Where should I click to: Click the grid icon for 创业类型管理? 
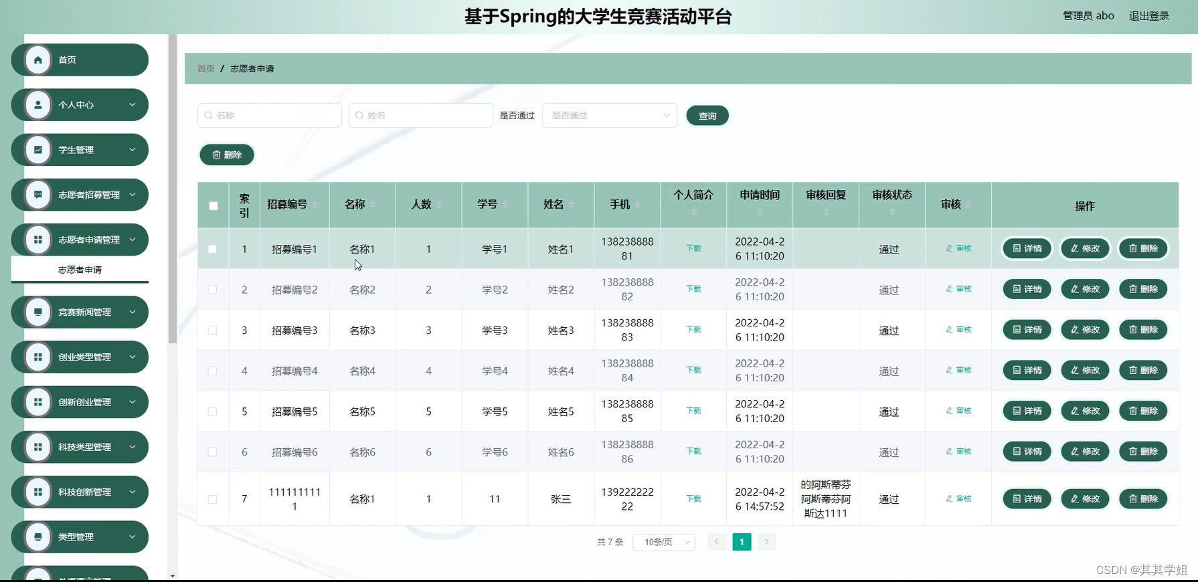coord(38,357)
